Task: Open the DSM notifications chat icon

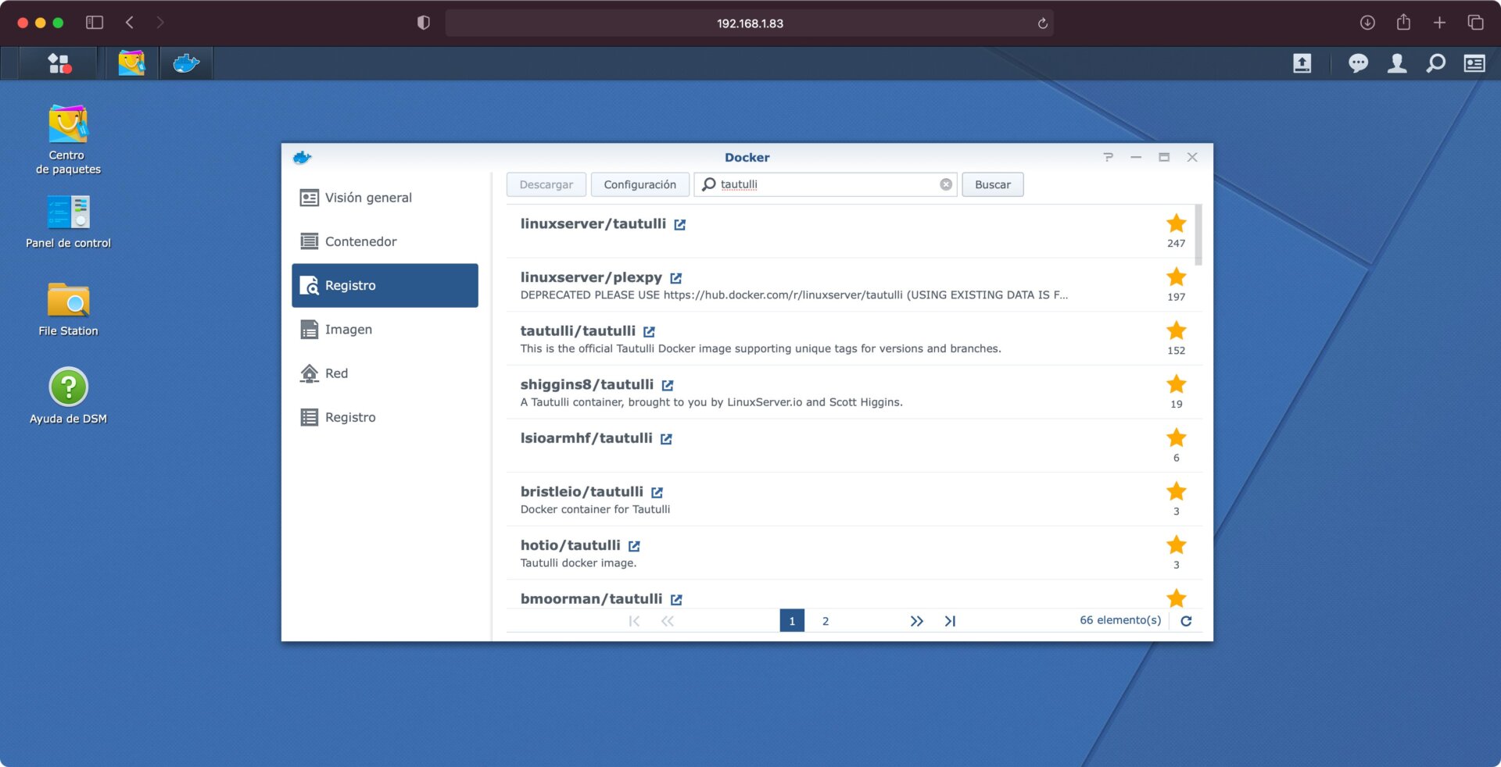Action: pyautogui.click(x=1358, y=63)
